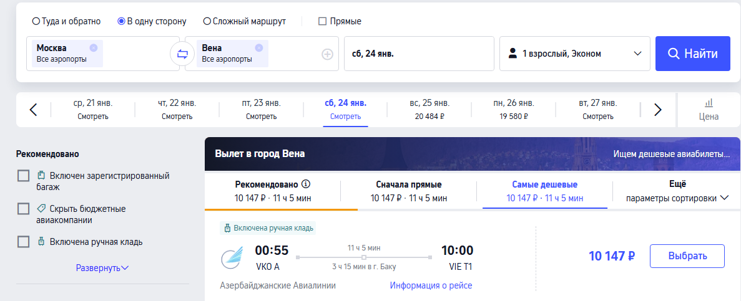Open info icon next to Рекомендовано
741x301 pixels.
(306, 184)
